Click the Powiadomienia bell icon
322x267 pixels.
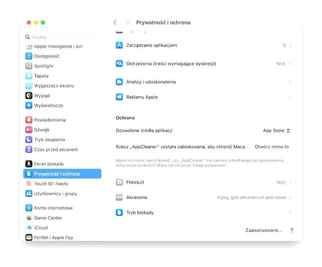click(x=29, y=120)
